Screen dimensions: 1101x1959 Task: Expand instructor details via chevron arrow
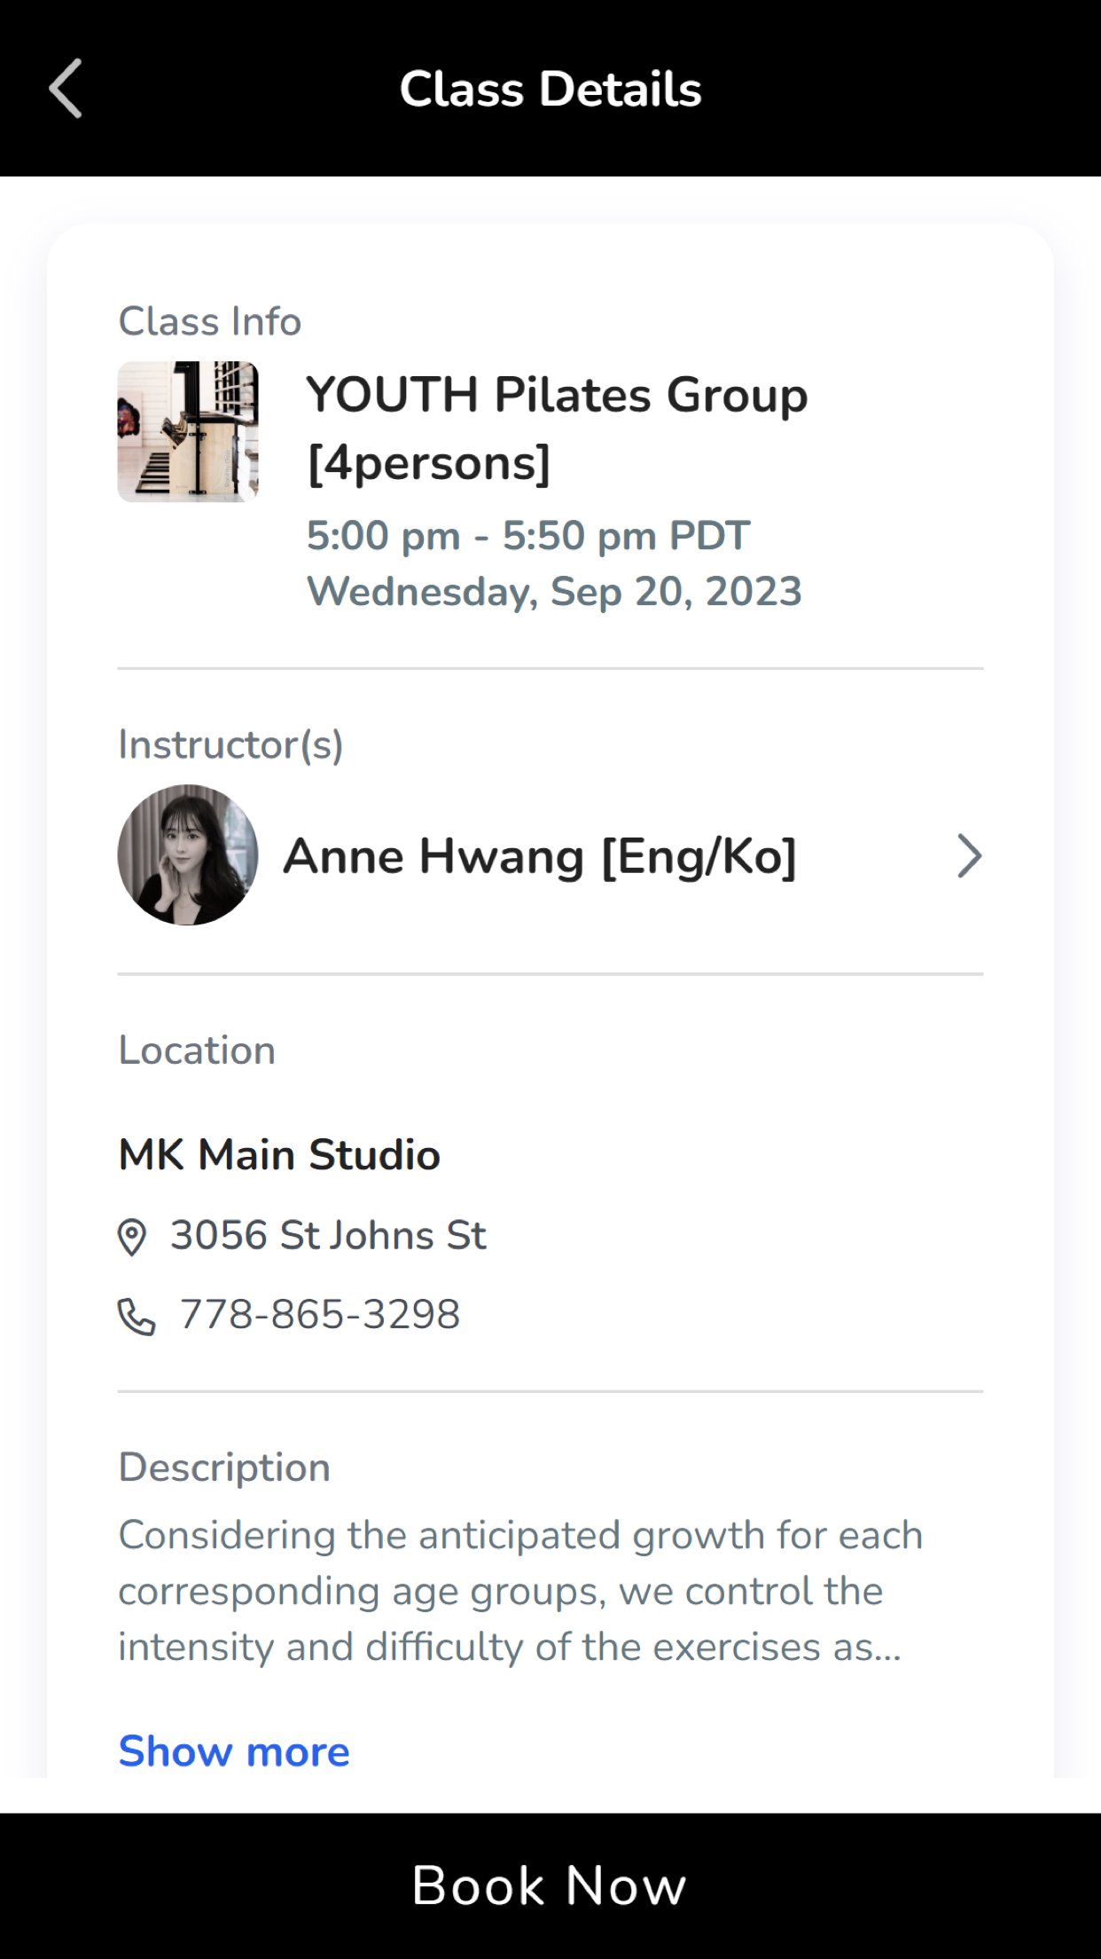969,856
